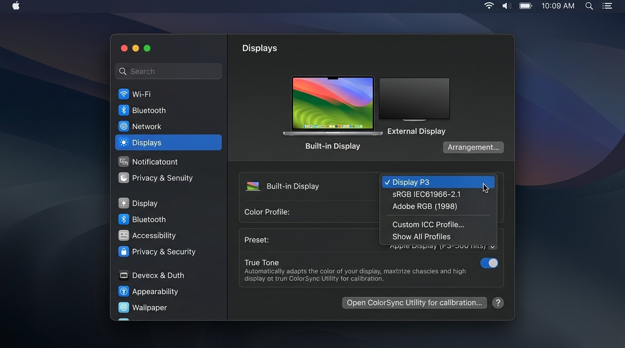
Task: Click the Preset: label
Action: click(x=257, y=240)
